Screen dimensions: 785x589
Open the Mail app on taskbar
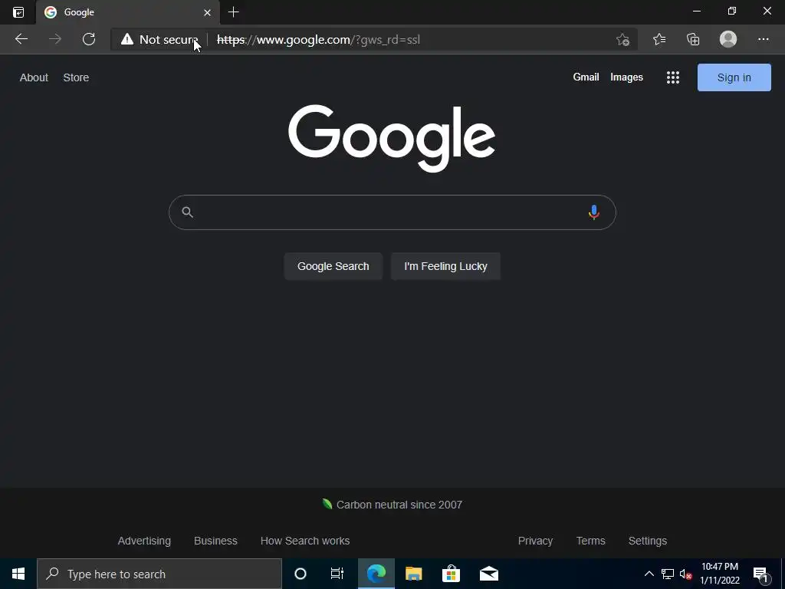click(x=488, y=574)
